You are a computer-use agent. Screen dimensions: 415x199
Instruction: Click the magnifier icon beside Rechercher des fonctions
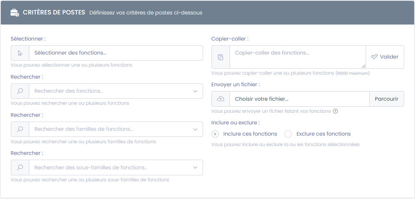coord(20,91)
